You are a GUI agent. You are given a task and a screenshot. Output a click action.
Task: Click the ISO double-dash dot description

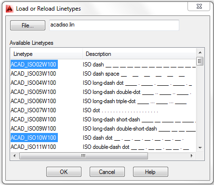click(x=136, y=147)
